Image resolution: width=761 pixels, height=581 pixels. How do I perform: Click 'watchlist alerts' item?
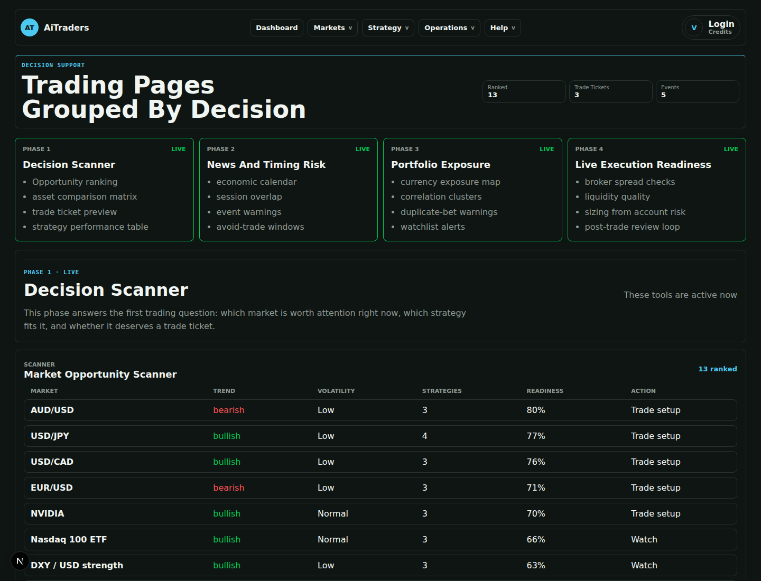(x=433, y=227)
